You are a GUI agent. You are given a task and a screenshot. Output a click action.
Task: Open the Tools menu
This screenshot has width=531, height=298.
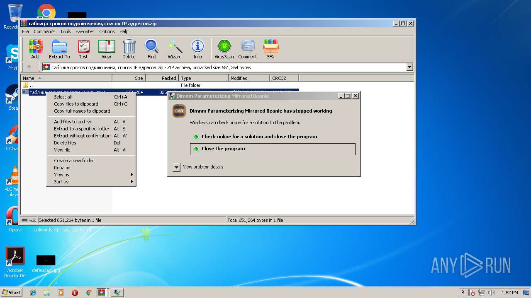pos(66,31)
